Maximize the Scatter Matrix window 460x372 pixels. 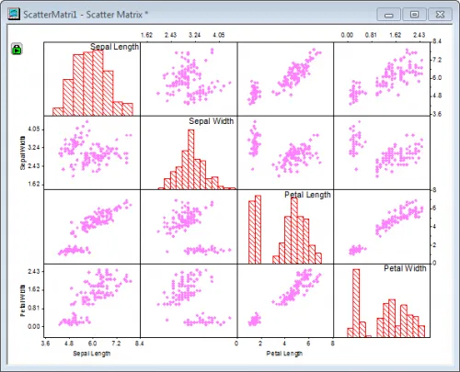tap(414, 15)
